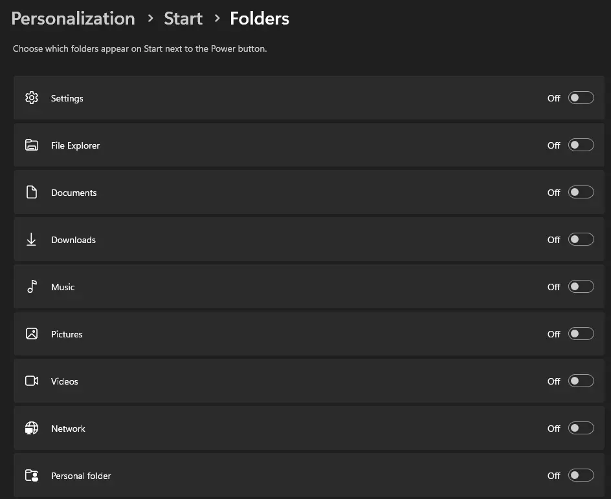
Task: Click the Documents page icon
Action: coord(32,192)
